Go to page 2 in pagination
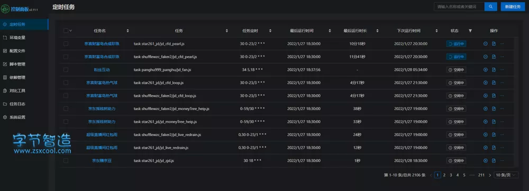The width and height of the screenshot is (529, 191). click(444, 175)
